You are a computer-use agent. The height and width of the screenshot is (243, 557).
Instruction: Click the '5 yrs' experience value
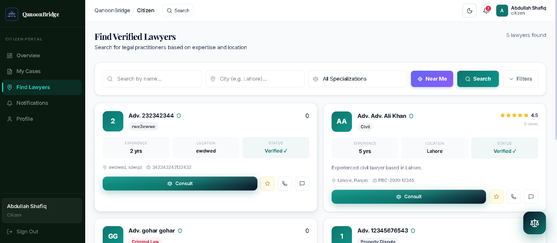click(x=365, y=151)
